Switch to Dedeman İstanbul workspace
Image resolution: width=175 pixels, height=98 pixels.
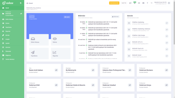130,85
